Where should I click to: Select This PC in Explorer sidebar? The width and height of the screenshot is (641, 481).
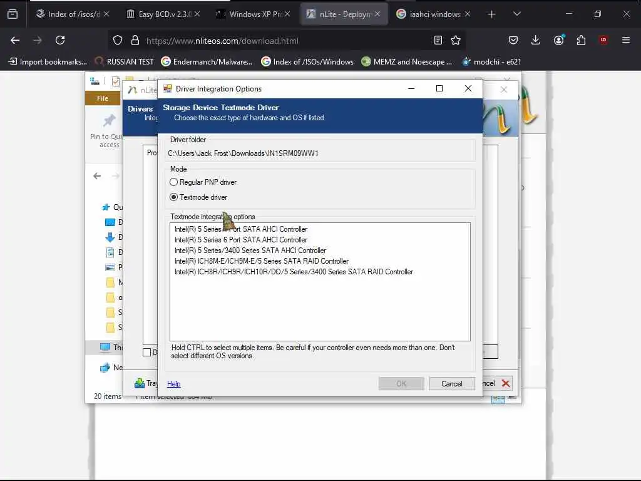click(x=105, y=347)
